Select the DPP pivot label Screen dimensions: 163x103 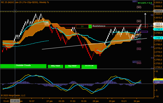tap(139, 35)
